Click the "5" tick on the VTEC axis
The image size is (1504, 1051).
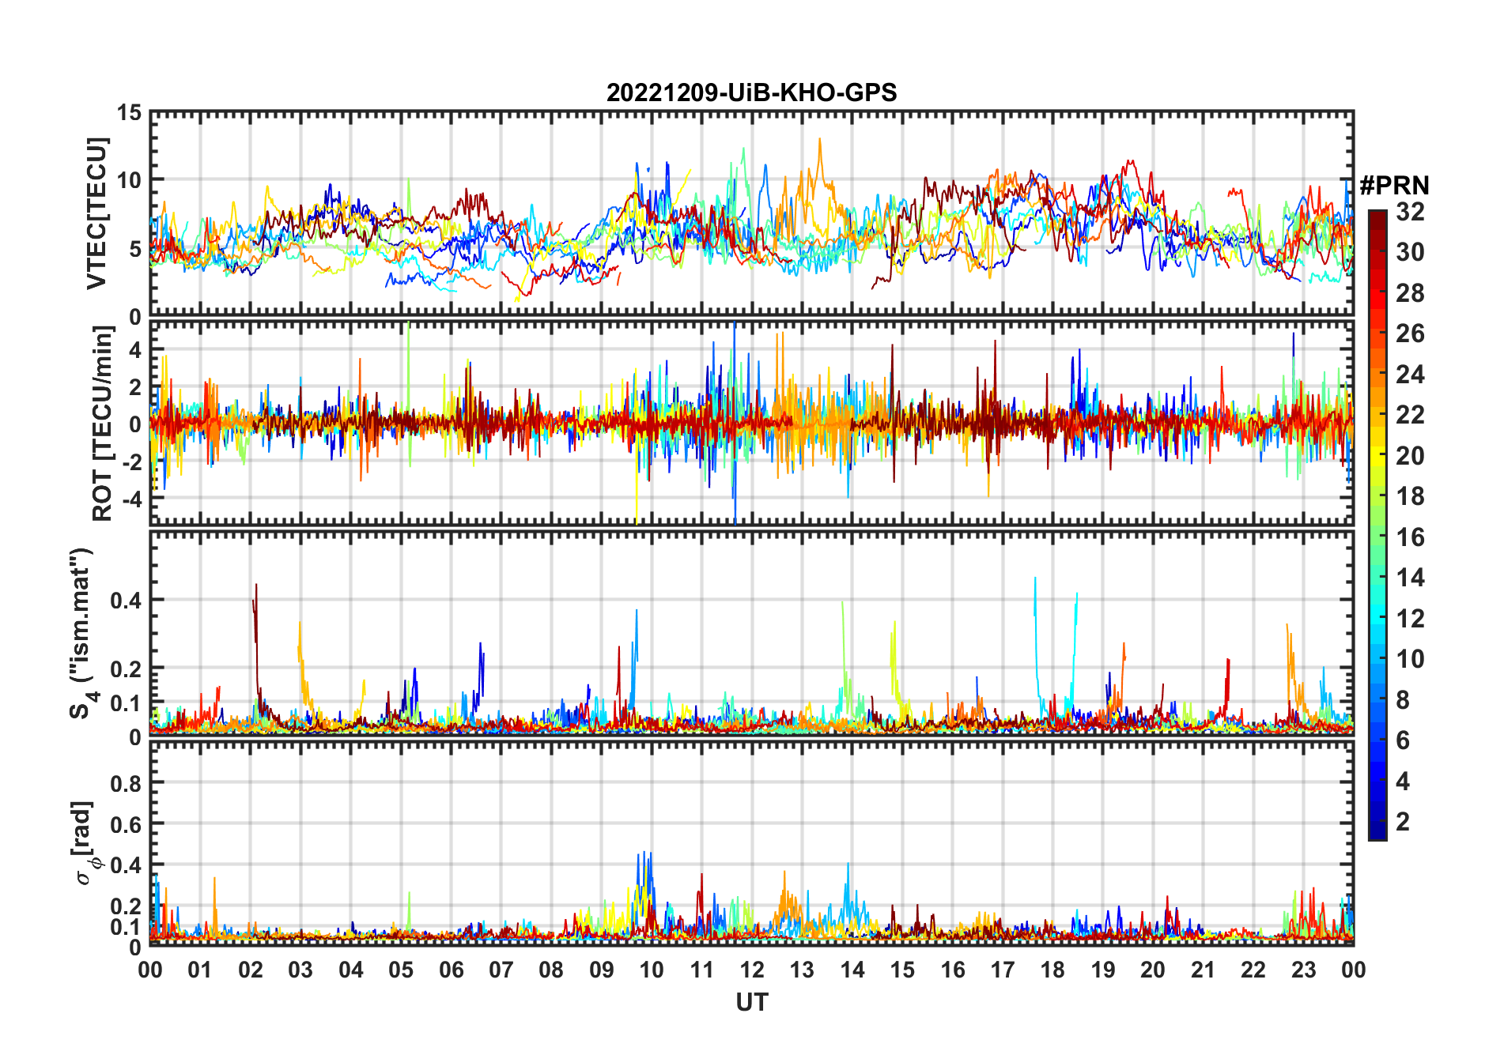[135, 249]
